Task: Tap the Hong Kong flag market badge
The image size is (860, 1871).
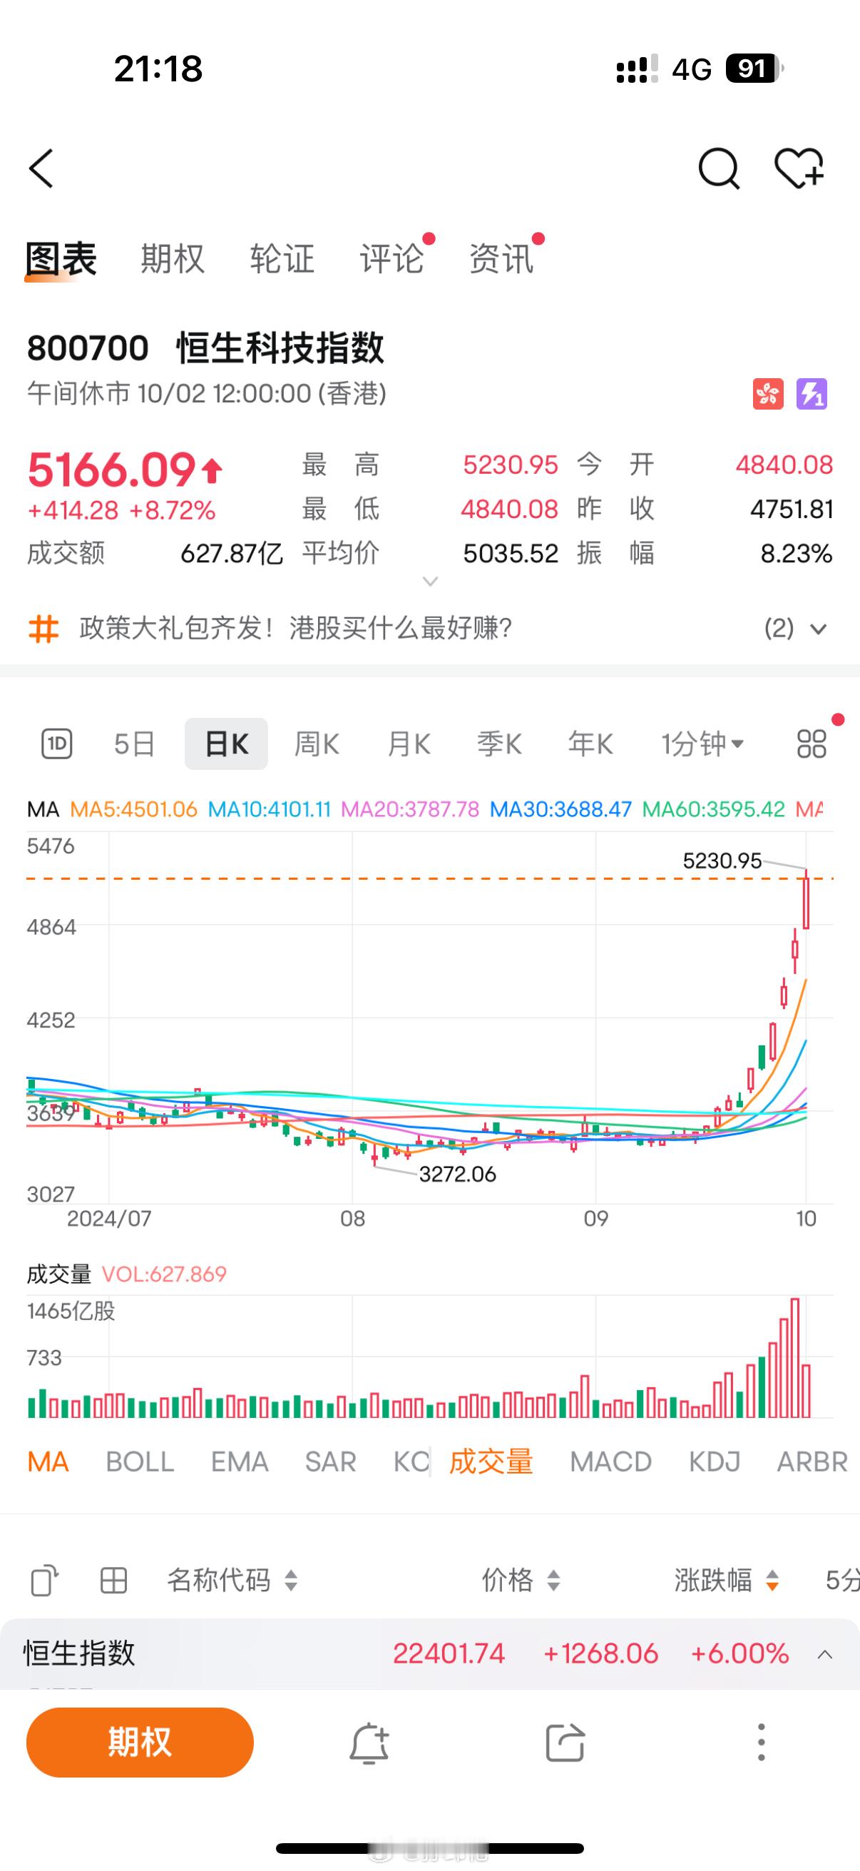Action: [x=768, y=395]
